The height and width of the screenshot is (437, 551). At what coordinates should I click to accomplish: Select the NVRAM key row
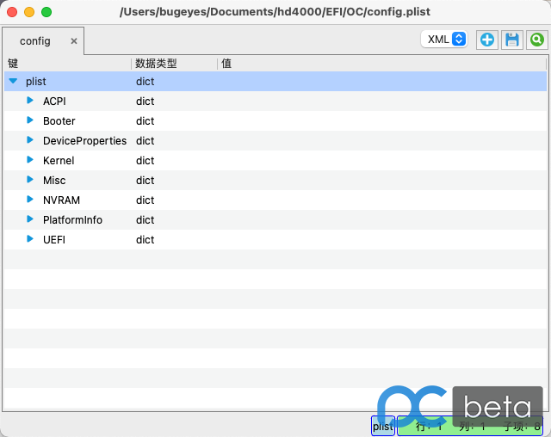point(275,200)
